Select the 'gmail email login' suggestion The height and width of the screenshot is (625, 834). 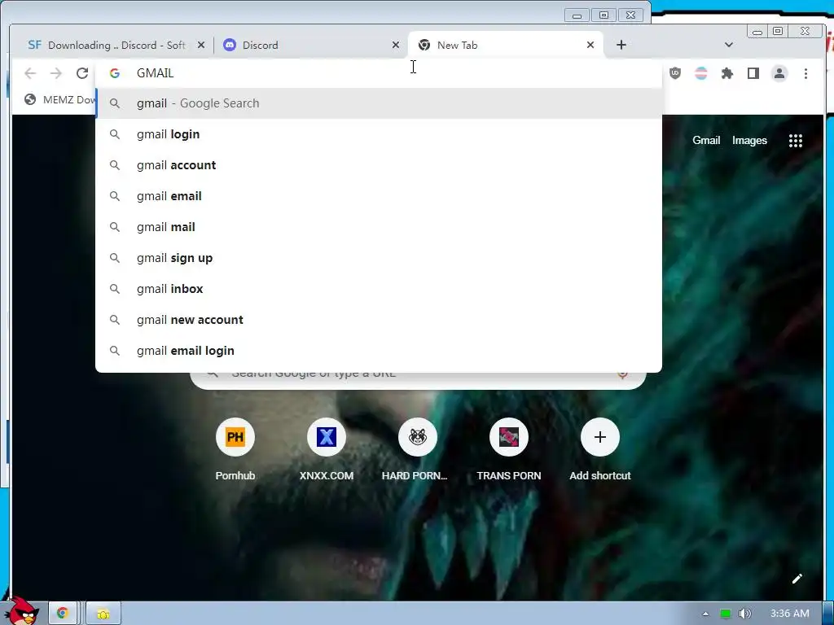coord(379,350)
